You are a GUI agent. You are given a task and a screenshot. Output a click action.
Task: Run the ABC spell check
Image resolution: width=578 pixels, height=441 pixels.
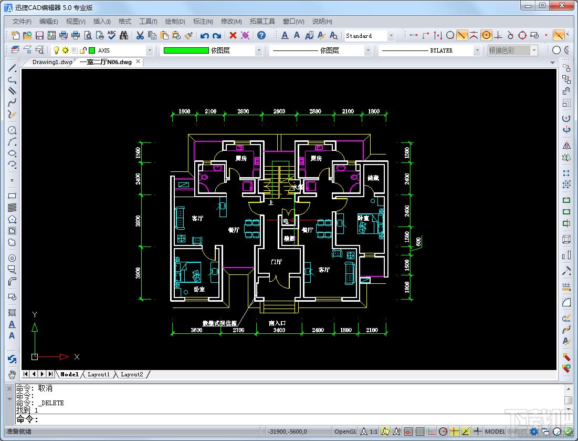point(112,35)
